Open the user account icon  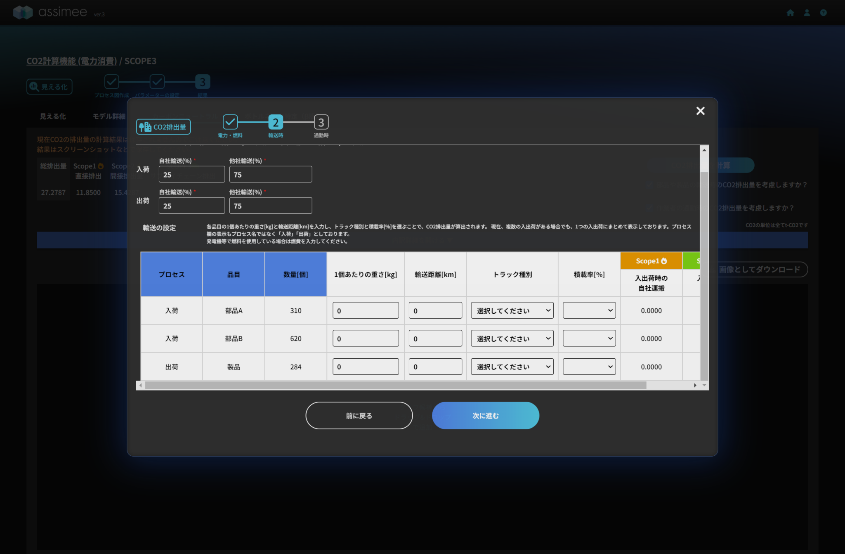click(x=807, y=13)
